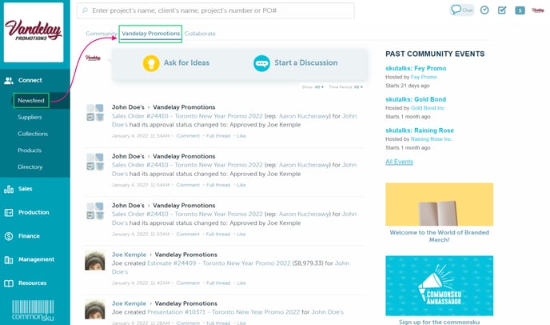Switch to the Collaborate tab
This screenshot has width=550, height=325.
pyautogui.click(x=200, y=34)
